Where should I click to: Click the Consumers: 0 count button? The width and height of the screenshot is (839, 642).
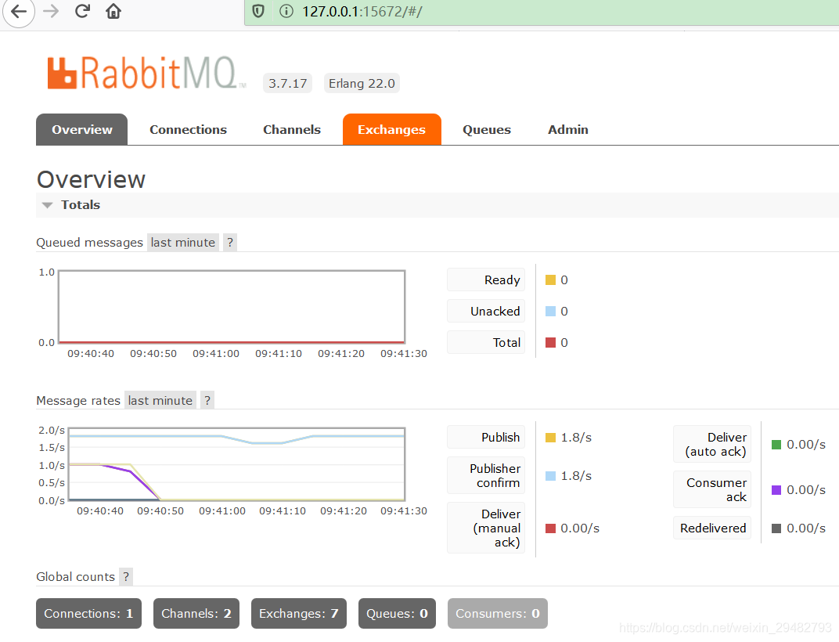(498, 614)
